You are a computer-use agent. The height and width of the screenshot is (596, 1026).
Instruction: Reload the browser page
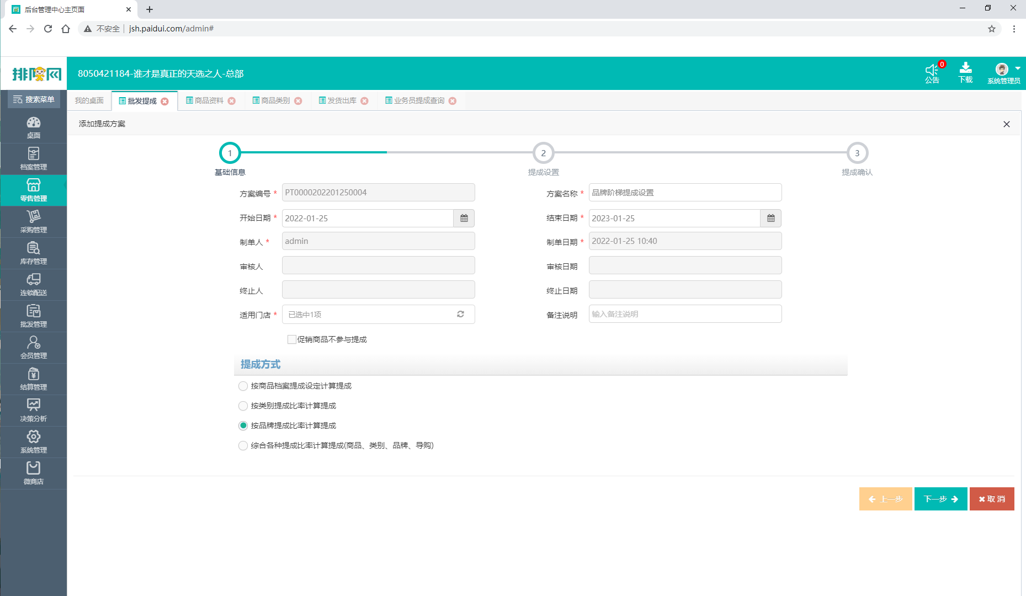click(48, 29)
